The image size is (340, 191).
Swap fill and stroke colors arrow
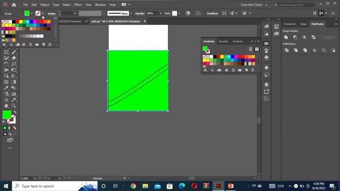(x=15, y=112)
